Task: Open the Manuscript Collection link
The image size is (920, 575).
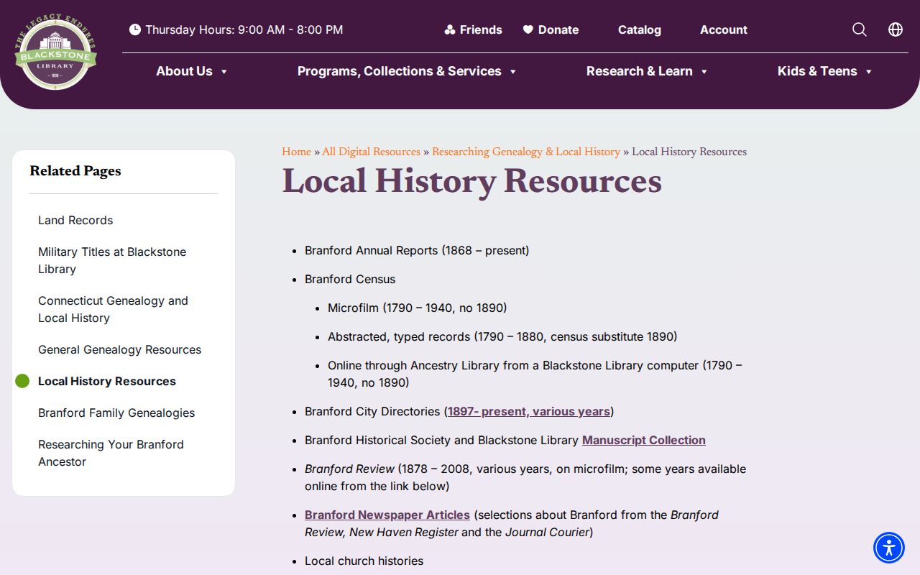Action: click(644, 440)
